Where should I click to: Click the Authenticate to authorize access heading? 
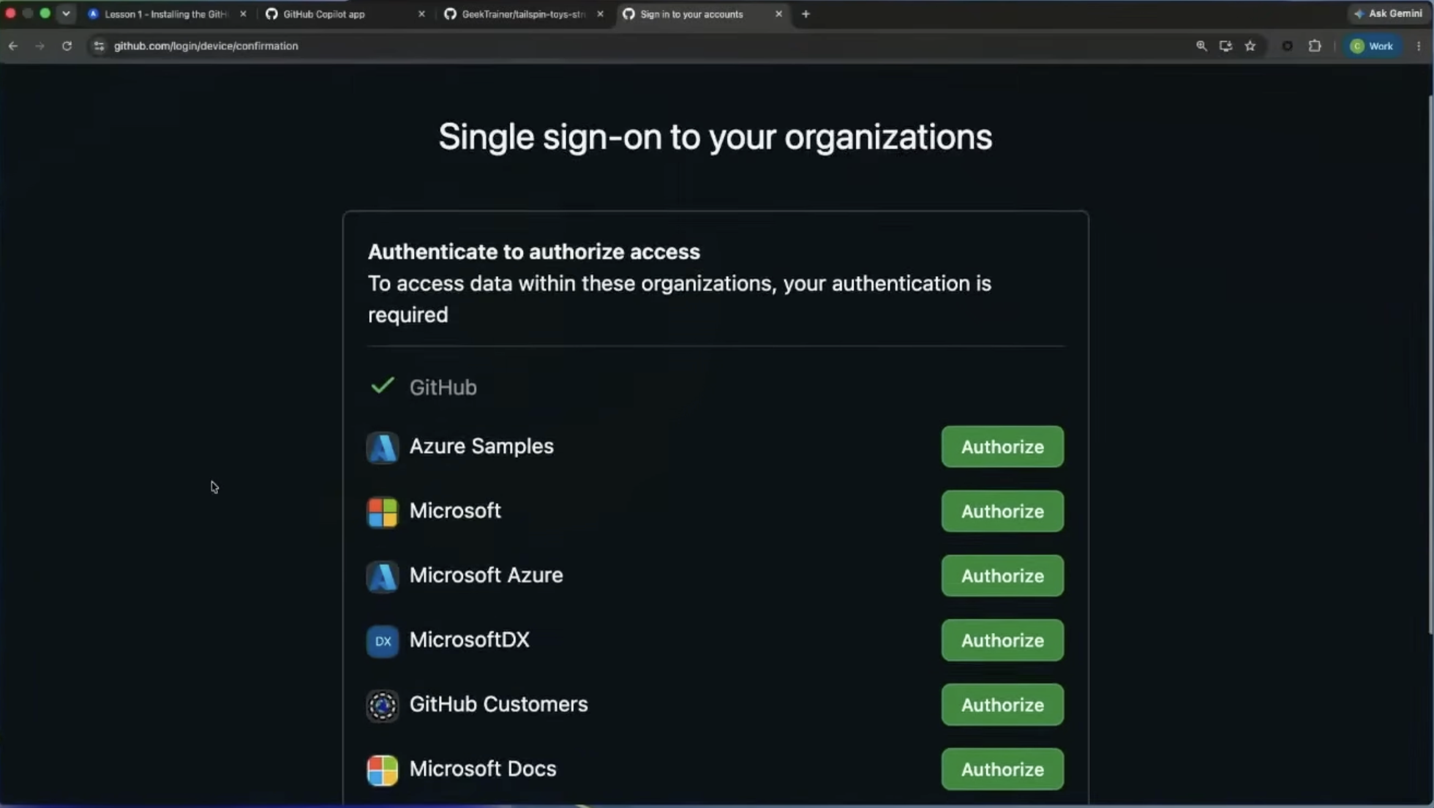(x=533, y=252)
